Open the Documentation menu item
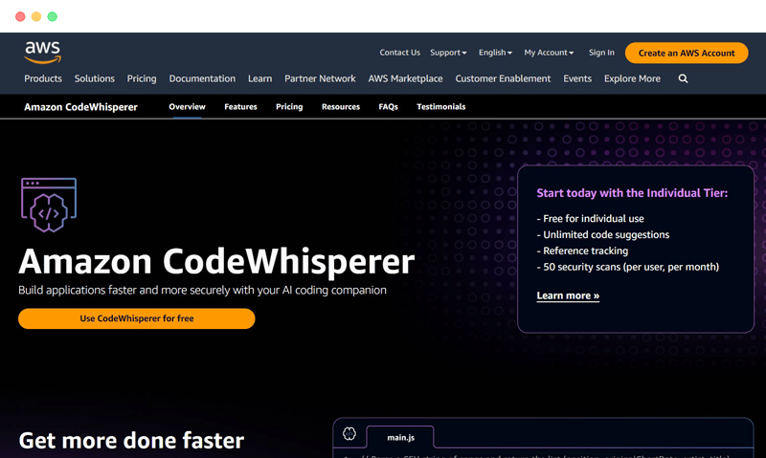Viewport: 766px width, 458px height. coord(202,78)
